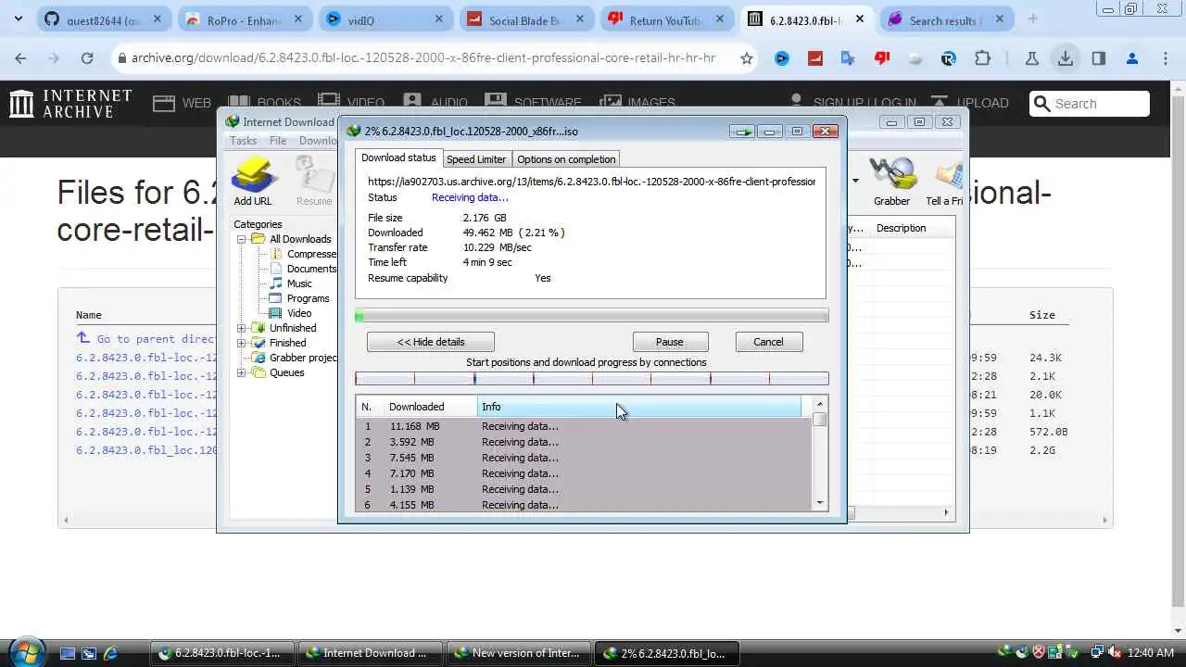Click the overall download progress bar
The height and width of the screenshot is (667, 1186).
coord(591,316)
